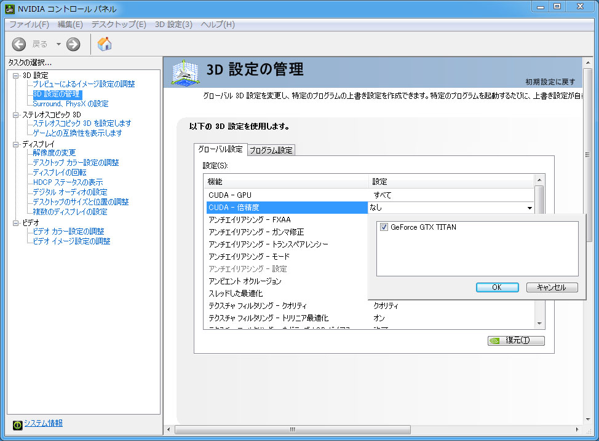Collapse the ビデオ tree node
The width and height of the screenshot is (599, 441).
pyautogui.click(x=15, y=223)
